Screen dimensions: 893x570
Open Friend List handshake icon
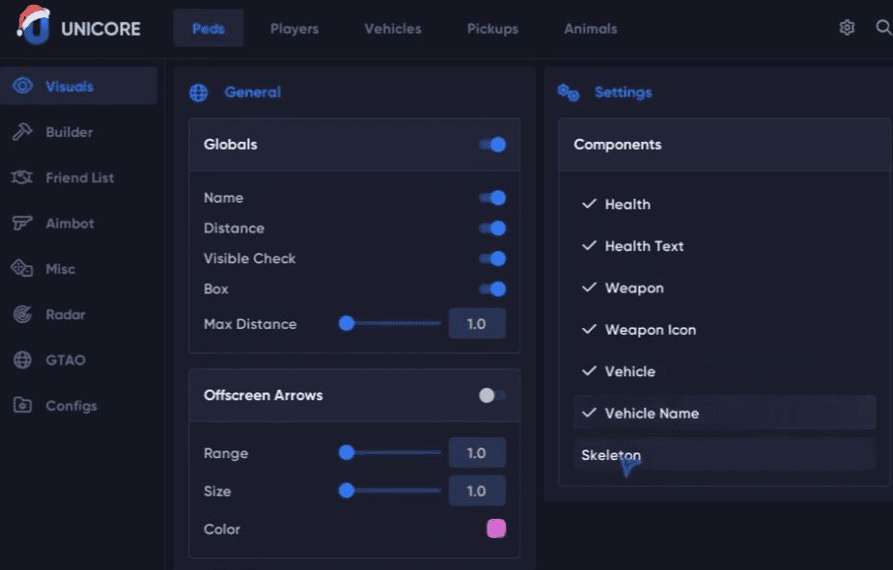[22, 177]
